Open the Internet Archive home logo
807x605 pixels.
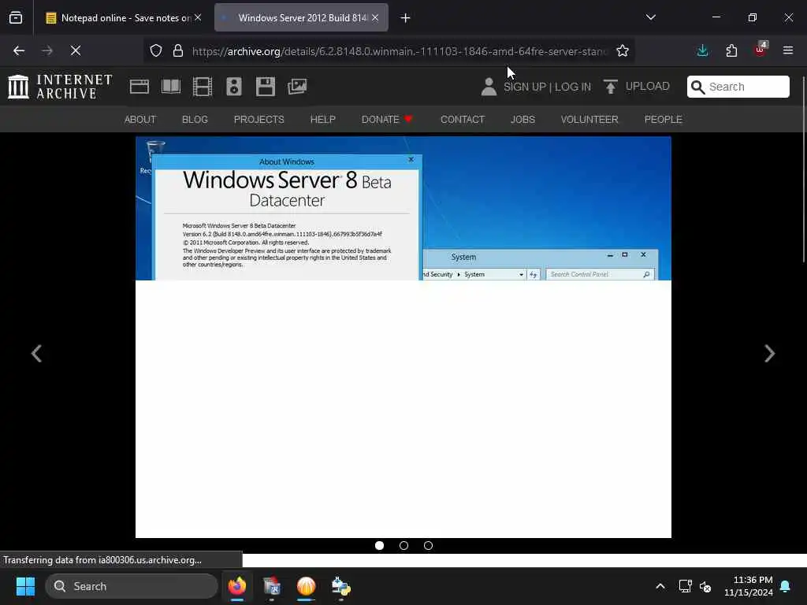click(x=60, y=87)
